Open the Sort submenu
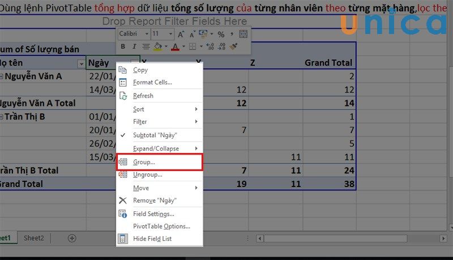Screen dimensions: 453x260 pos(160,109)
